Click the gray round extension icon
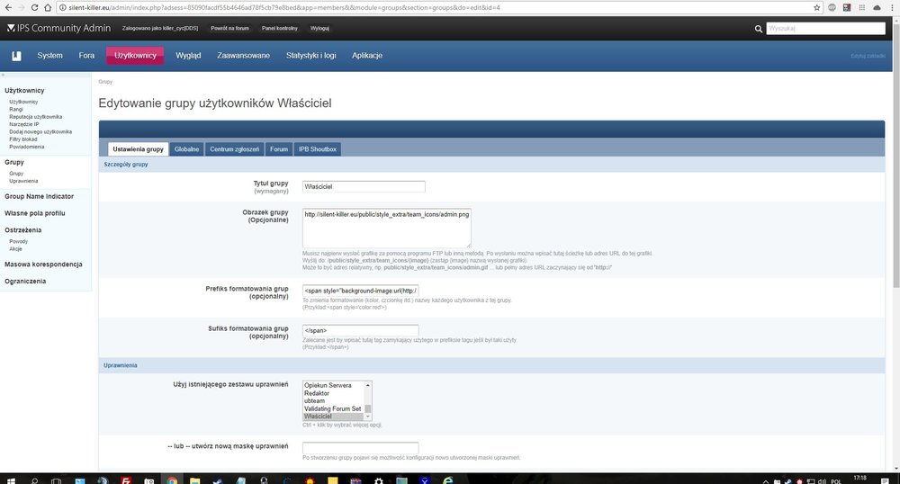The width and height of the screenshot is (900, 484). (832, 7)
